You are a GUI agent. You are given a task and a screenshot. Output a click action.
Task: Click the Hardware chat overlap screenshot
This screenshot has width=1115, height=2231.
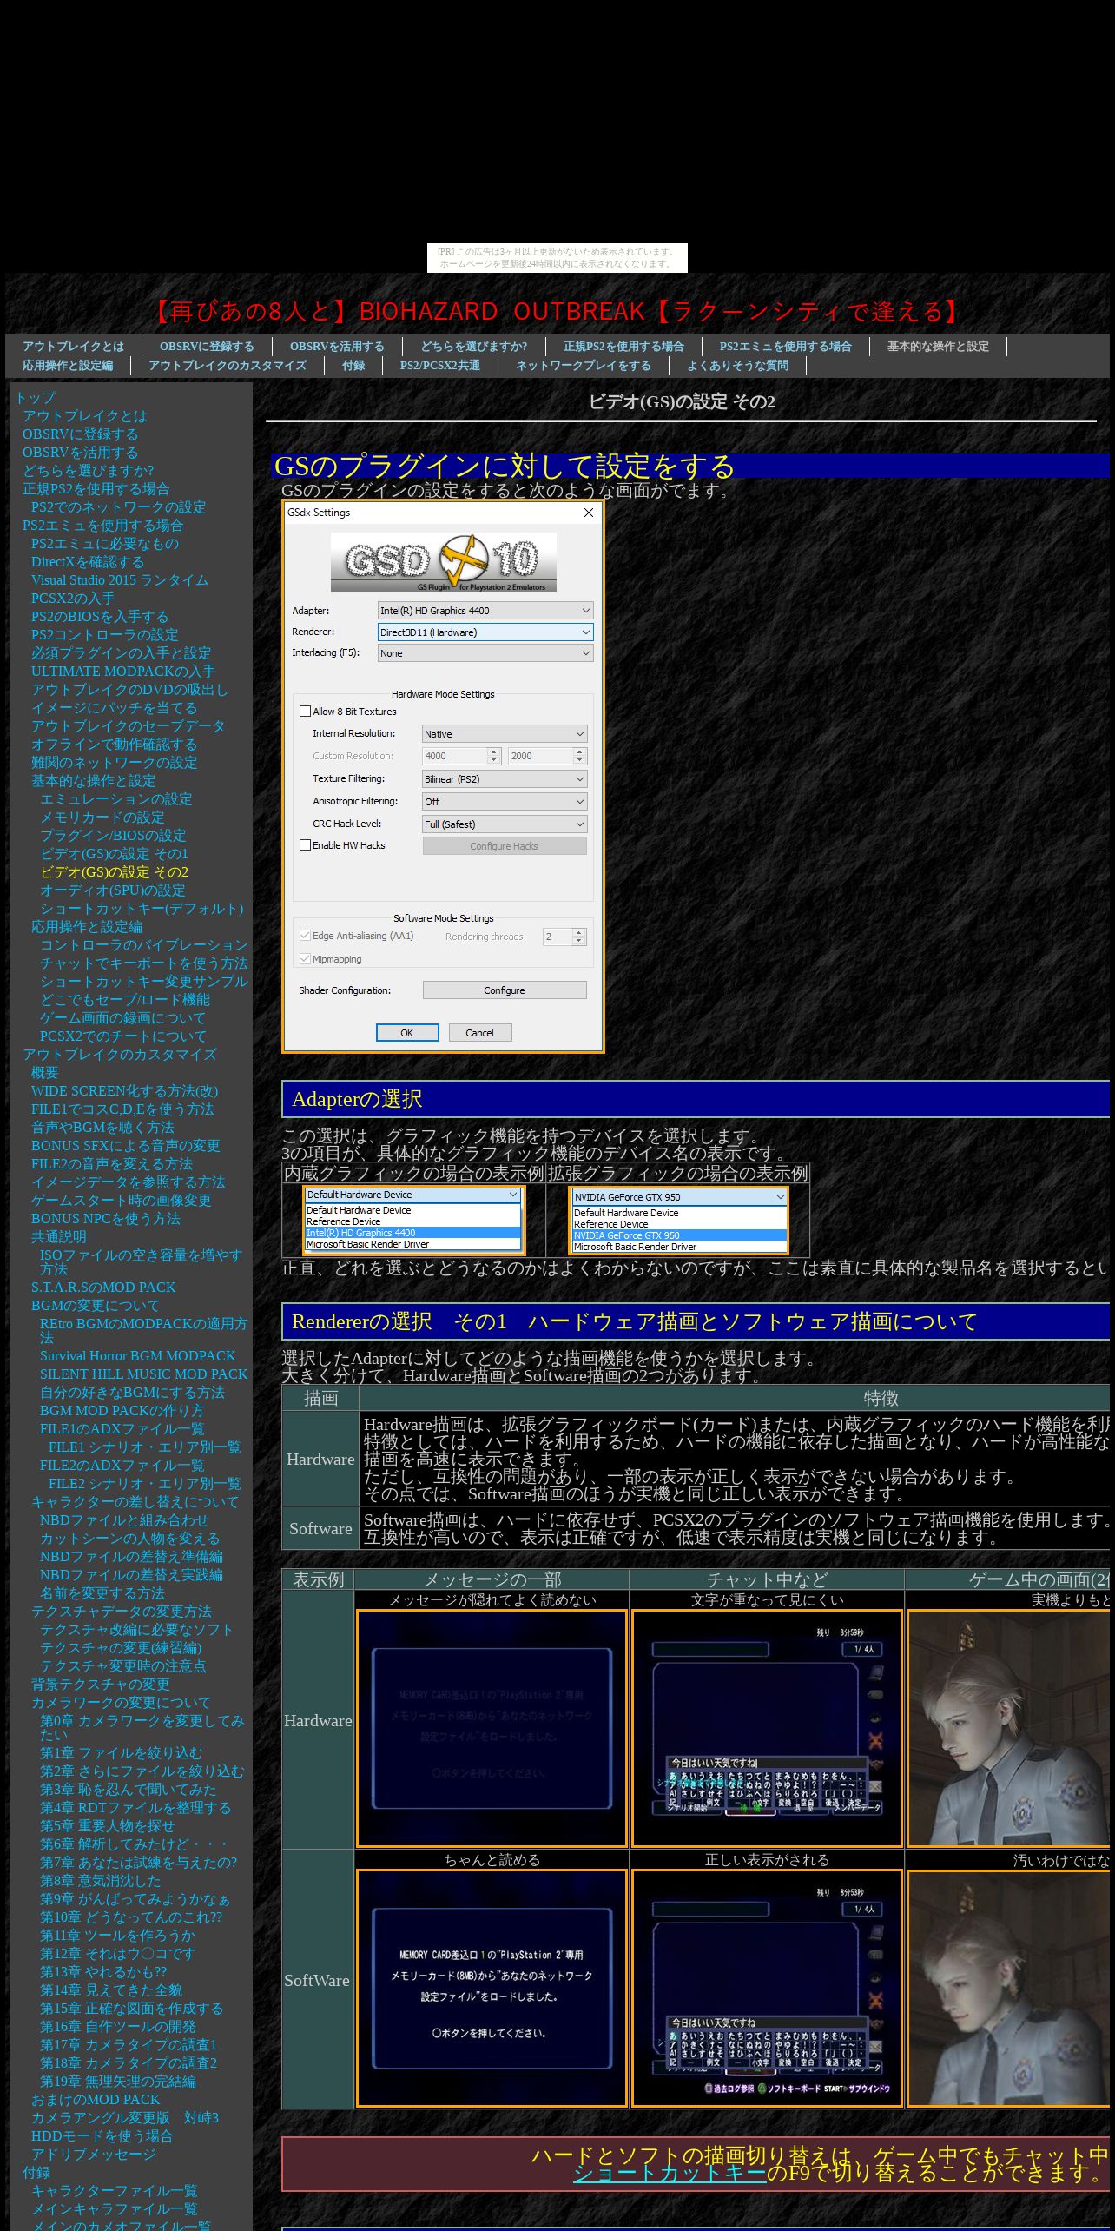tap(768, 1729)
